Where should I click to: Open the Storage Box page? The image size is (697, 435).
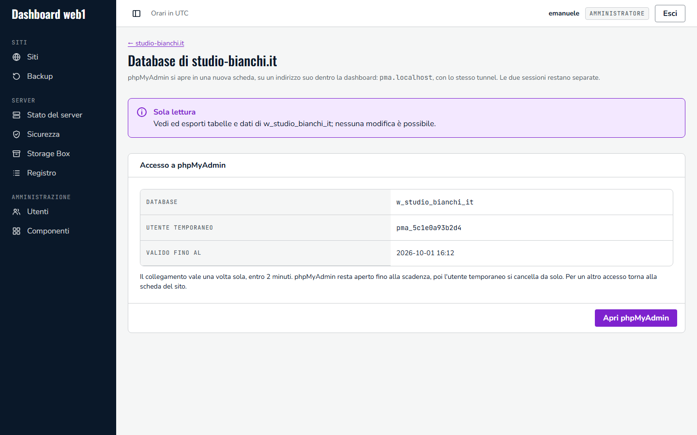pyautogui.click(x=58, y=154)
